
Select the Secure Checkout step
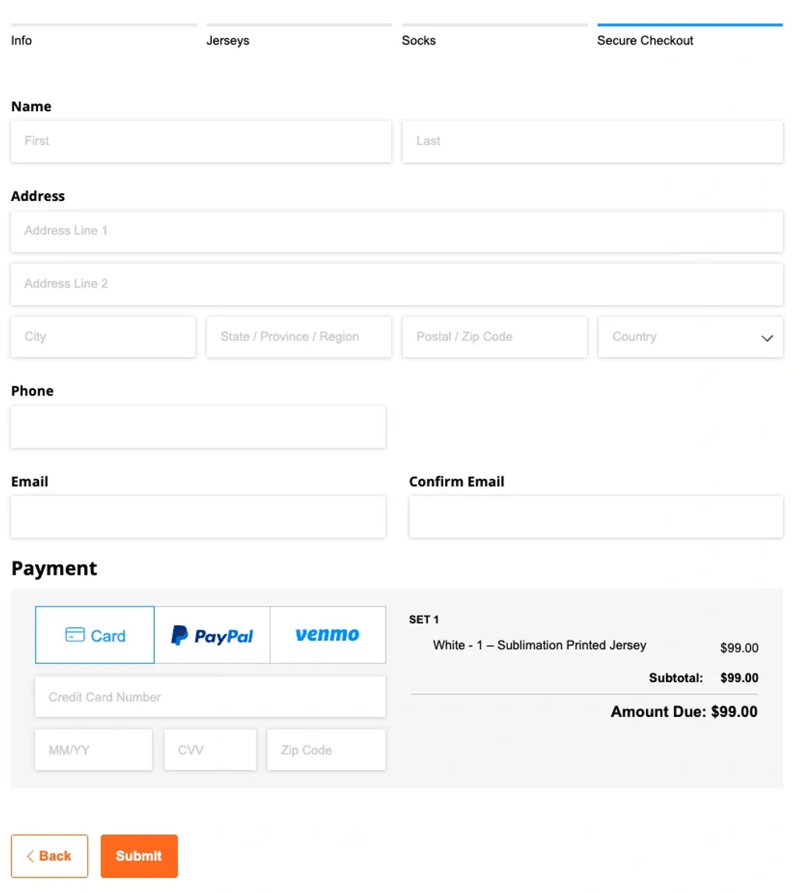click(x=645, y=40)
